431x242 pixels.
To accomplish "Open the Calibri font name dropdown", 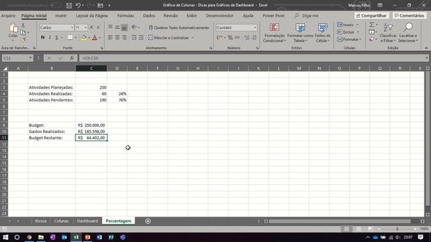I will (72, 28).
